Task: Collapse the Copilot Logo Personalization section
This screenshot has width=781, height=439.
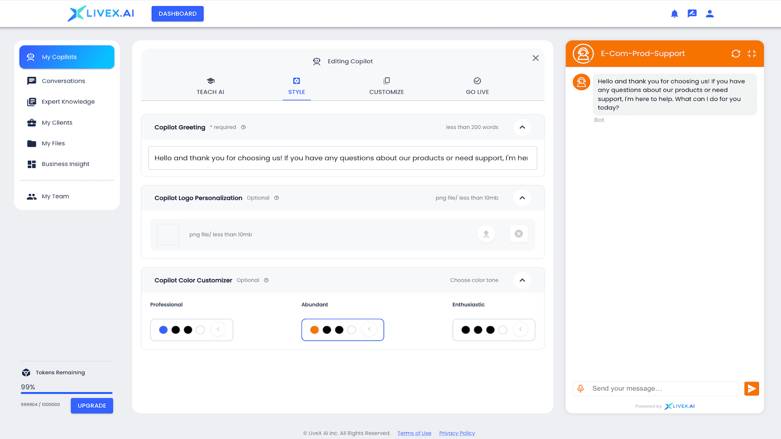Action: click(x=522, y=198)
